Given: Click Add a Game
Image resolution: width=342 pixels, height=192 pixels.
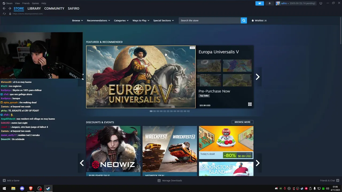Looking at the screenshot, I should click(11, 181).
